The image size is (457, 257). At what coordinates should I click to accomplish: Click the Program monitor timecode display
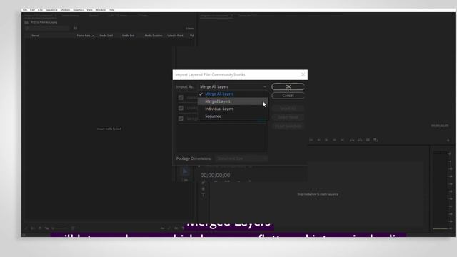tap(440, 126)
